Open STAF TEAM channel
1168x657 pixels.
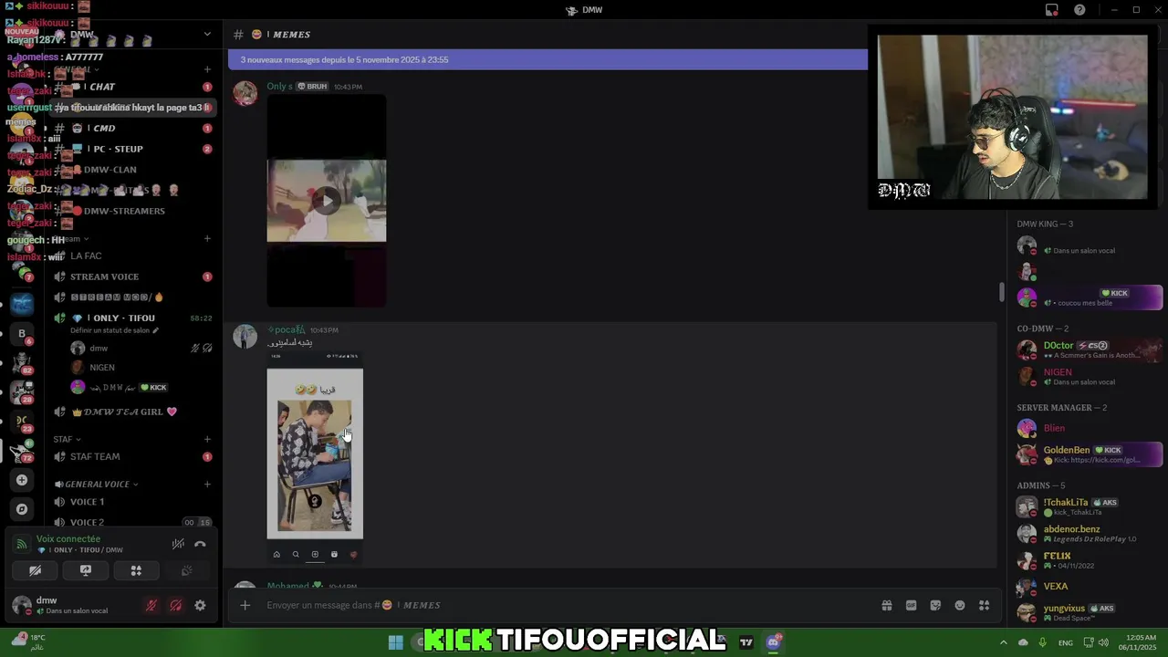pyautogui.click(x=133, y=456)
